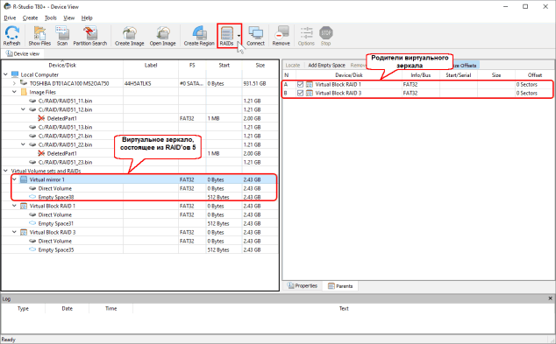This screenshot has width=556, height=344.
Task: Click the Create Image toolbar icon
Action: [130, 33]
